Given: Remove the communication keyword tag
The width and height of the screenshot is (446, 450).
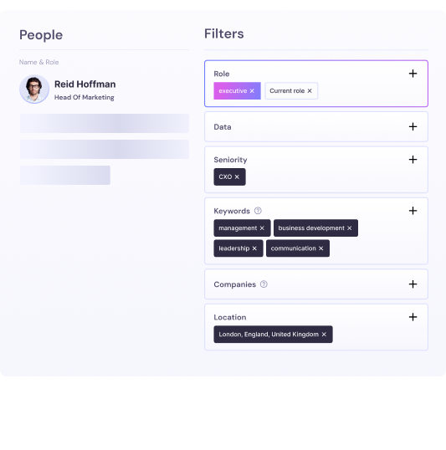Looking at the screenshot, I should (321, 248).
